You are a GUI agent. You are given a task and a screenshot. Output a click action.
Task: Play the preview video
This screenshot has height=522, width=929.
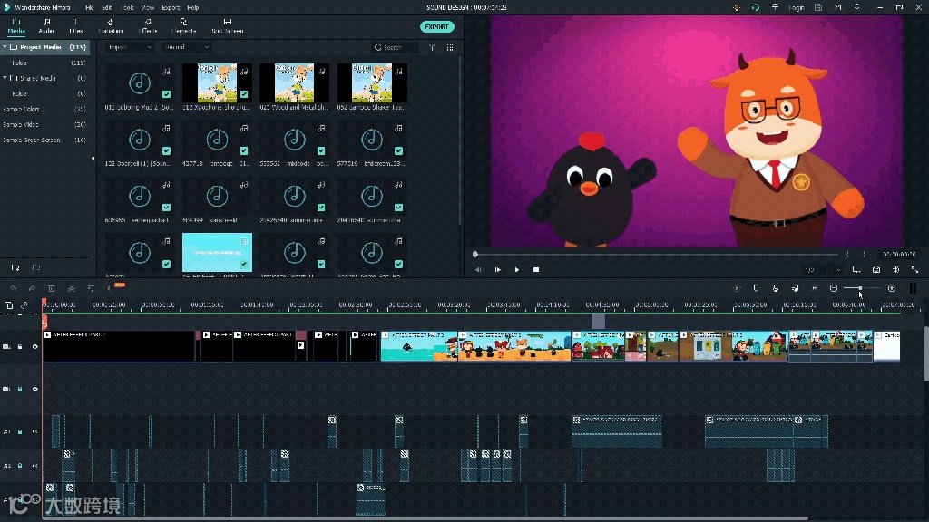click(516, 270)
